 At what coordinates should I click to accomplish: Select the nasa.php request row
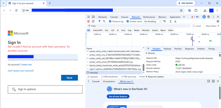(114, 72)
